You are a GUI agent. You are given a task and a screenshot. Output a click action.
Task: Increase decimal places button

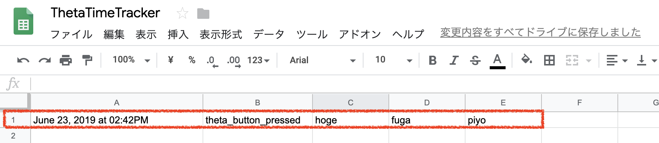pos(234,61)
